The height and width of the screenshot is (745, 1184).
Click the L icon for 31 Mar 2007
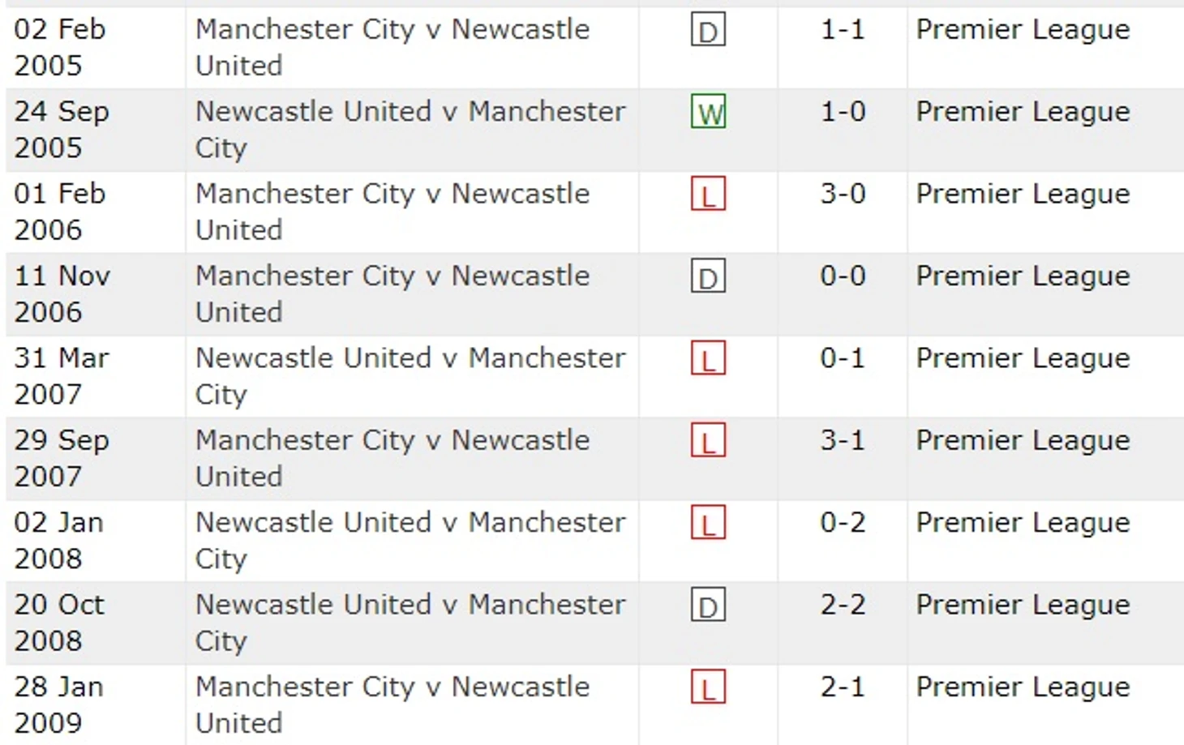[x=708, y=359]
